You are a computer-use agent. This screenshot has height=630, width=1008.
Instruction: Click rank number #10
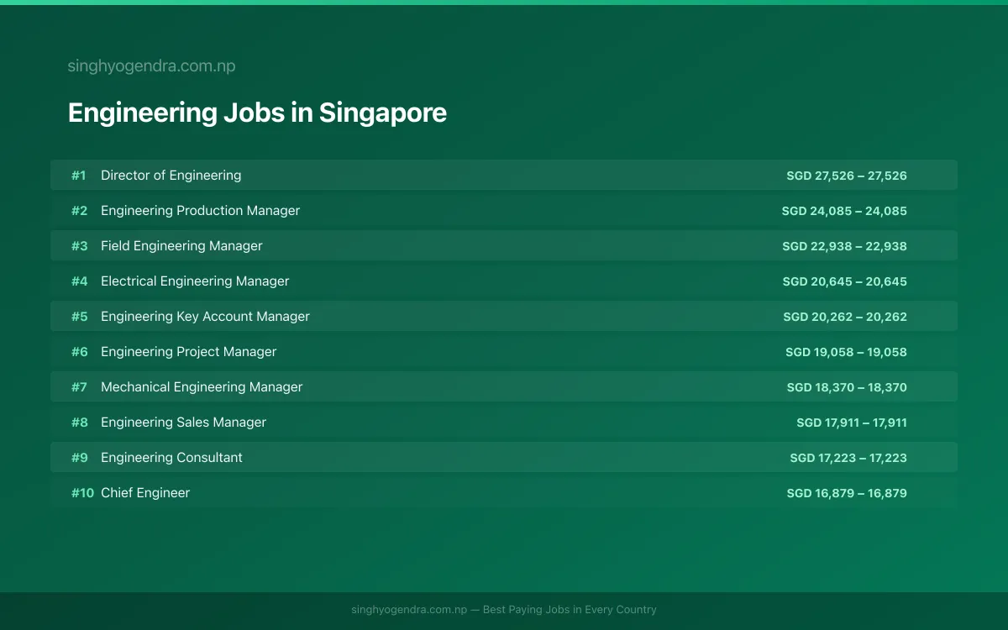(x=82, y=493)
